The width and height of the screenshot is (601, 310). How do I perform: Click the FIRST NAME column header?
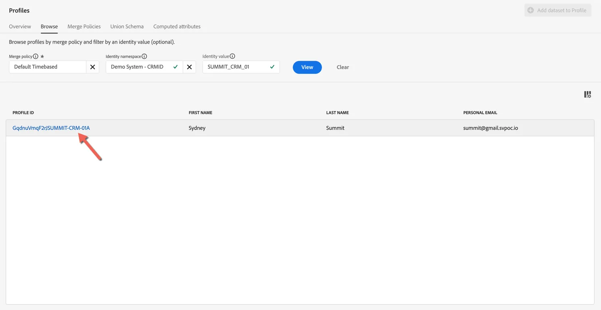click(x=200, y=113)
